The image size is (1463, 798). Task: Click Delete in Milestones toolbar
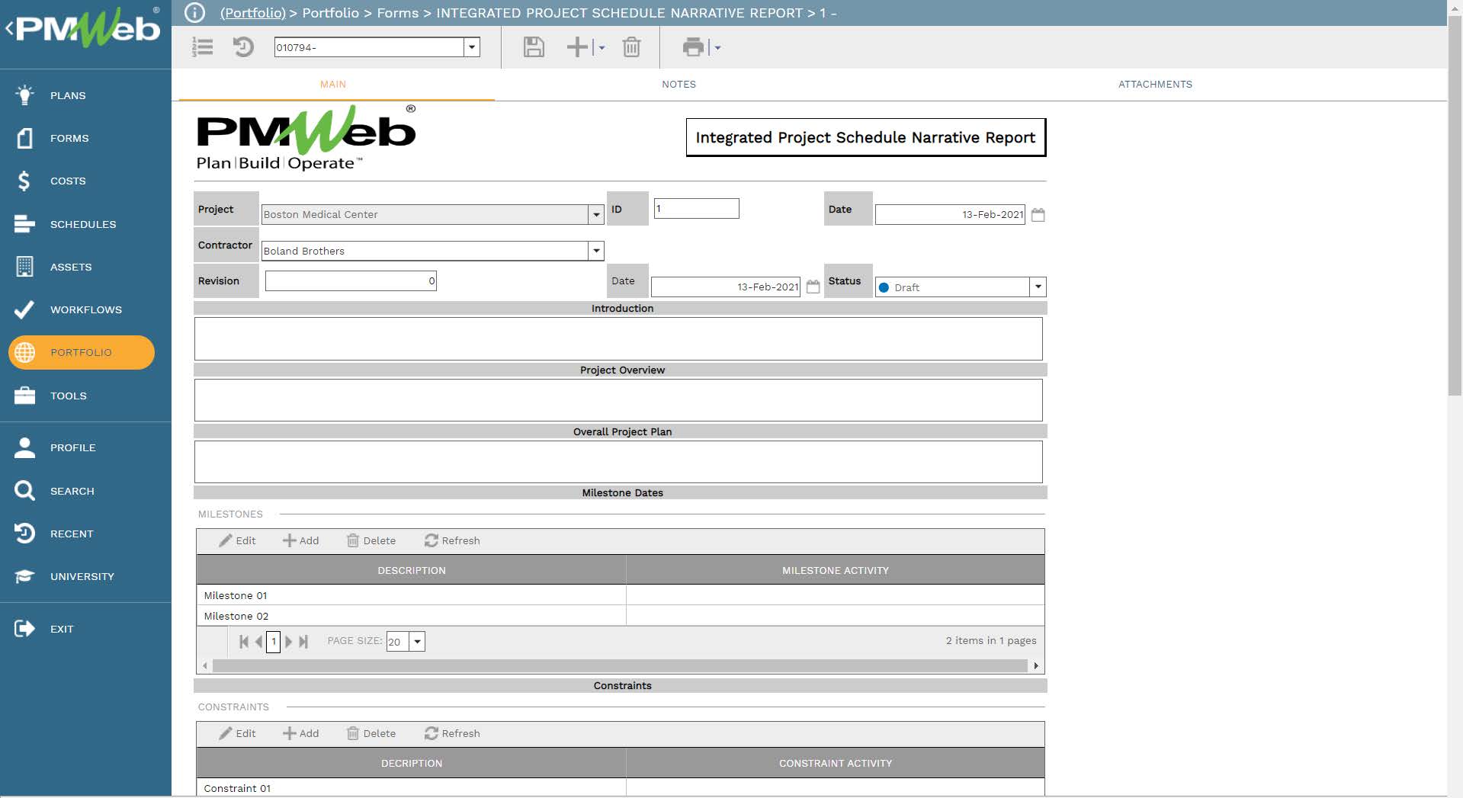[x=371, y=540]
